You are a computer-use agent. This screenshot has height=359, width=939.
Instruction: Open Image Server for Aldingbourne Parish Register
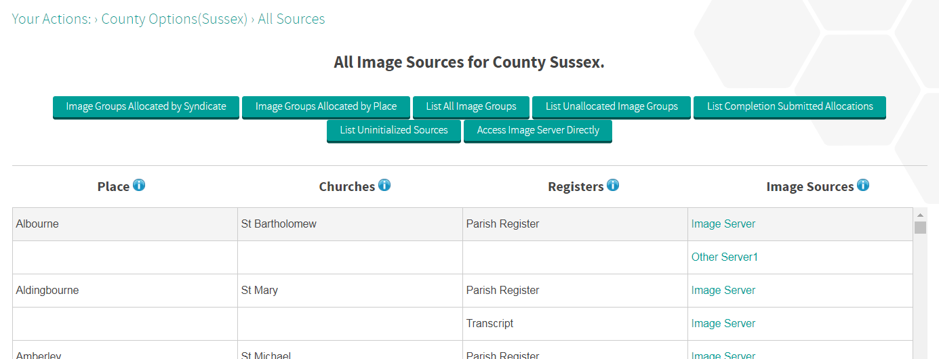723,291
